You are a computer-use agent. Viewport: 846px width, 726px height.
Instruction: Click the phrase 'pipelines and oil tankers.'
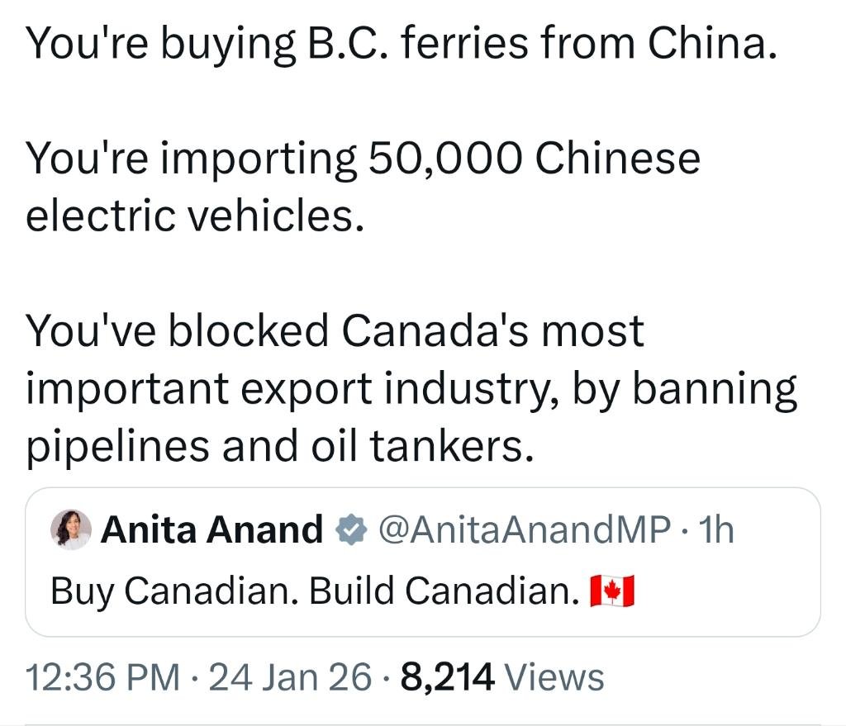coord(276,446)
